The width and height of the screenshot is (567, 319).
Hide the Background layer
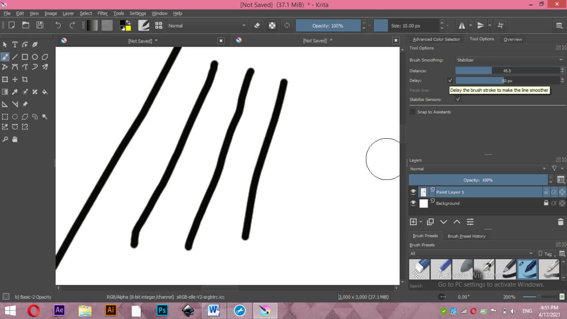tap(413, 203)
